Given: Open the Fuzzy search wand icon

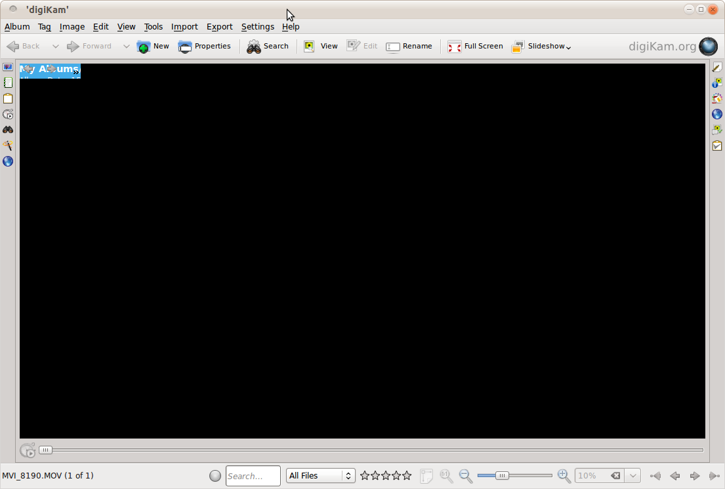Looking at the screenshot, I should [x=8, y=146].
